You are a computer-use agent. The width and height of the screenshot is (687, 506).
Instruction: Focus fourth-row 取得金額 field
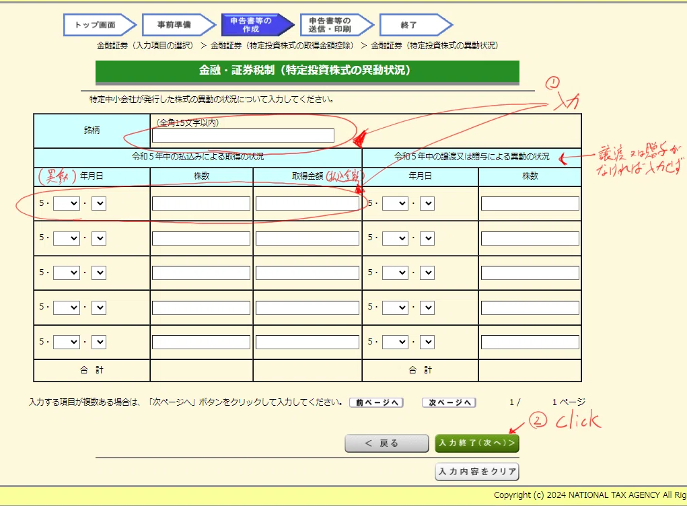pos(307,308)
